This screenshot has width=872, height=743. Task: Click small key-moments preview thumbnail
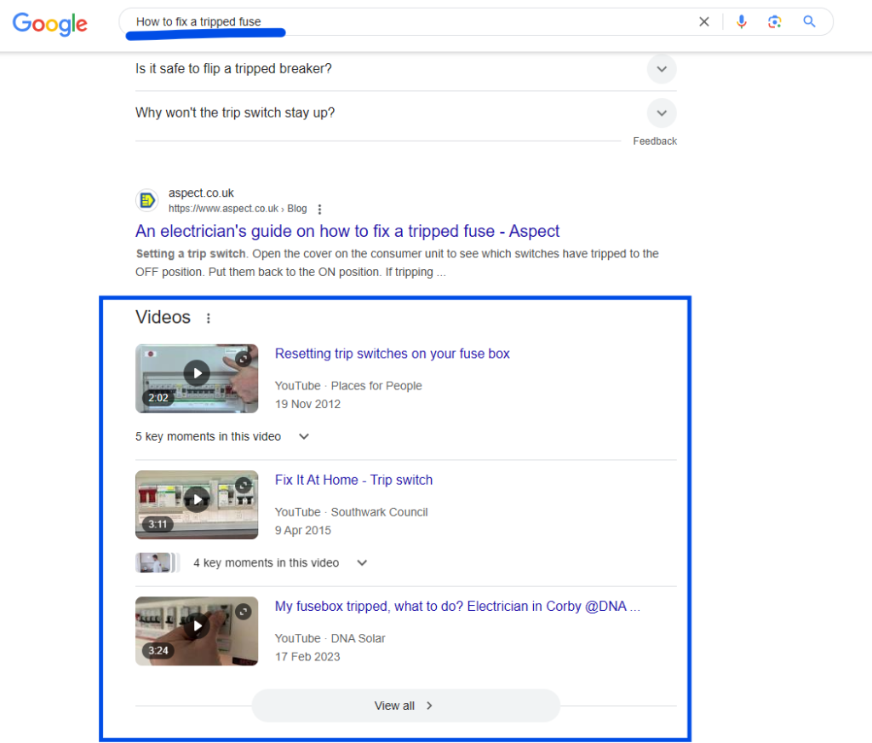click(x=158, y=562)
